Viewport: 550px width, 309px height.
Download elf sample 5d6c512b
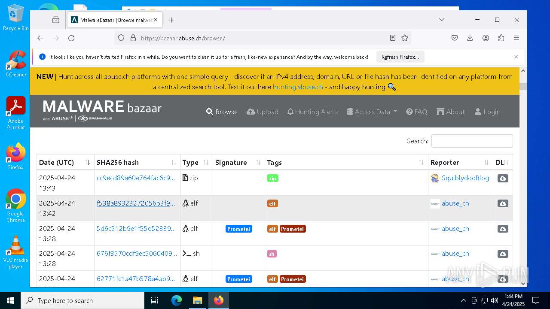503,229
